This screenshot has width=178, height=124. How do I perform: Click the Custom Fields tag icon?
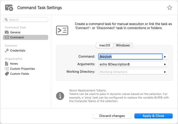[7, 74]
